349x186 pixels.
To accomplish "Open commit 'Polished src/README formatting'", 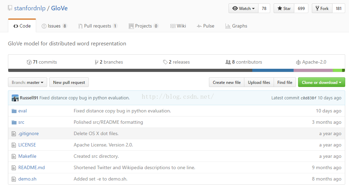I will pos(108,122).
